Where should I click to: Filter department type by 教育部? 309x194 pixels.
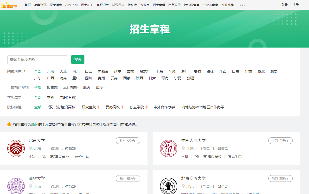point(52,88)
